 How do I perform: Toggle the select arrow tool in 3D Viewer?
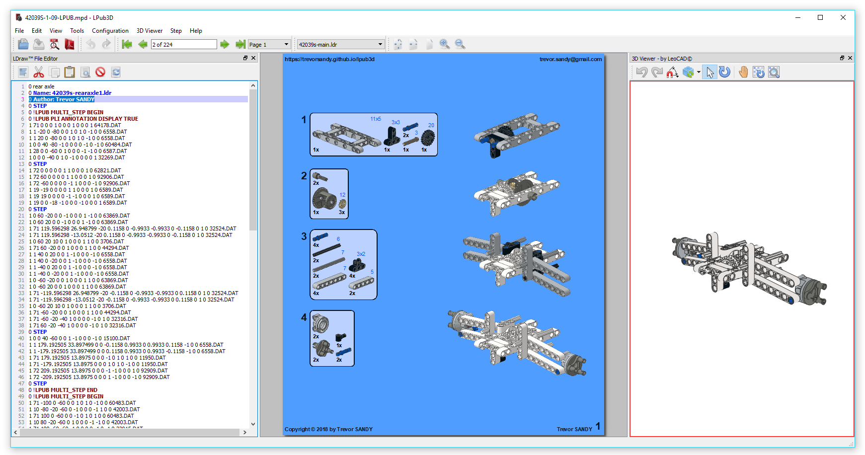(x=709, y=73)
